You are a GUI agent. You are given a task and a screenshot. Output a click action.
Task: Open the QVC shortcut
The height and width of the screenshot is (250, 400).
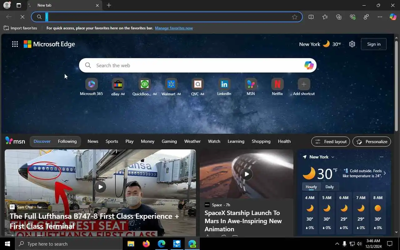click(x=197, y=87)
